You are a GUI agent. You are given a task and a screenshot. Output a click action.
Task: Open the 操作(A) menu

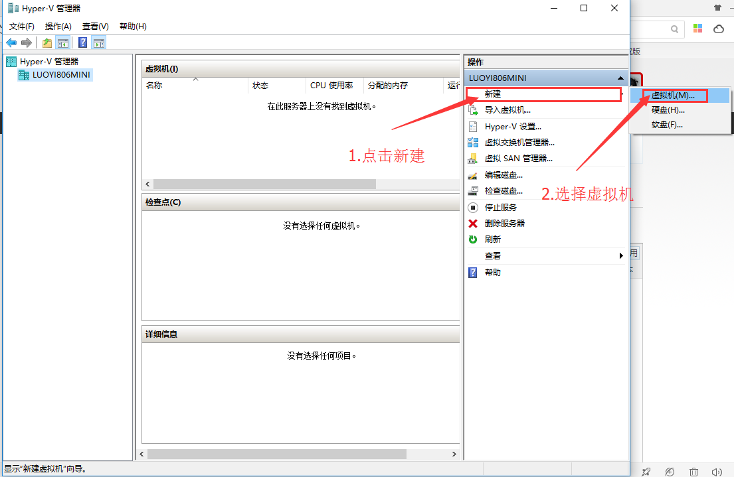pyautogui.click(x=58, y=27)
